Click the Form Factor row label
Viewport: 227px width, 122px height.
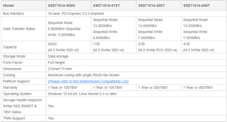[13, 62]
